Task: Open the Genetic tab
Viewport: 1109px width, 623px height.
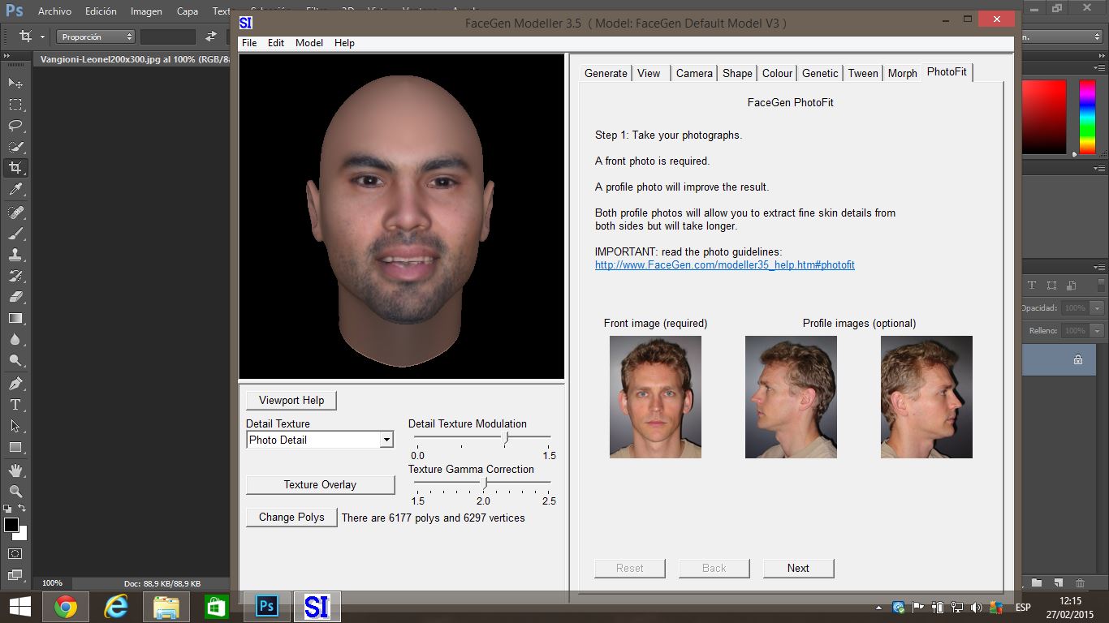Action: 820,73
